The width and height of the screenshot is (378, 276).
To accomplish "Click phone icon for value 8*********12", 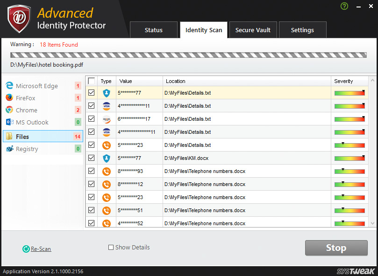I will pyautogui.click(x=107, y=184).
